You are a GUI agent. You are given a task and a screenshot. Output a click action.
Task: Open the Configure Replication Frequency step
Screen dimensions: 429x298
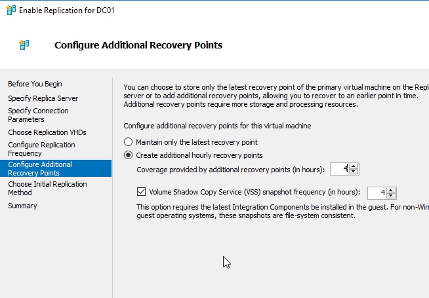(41, 149)
